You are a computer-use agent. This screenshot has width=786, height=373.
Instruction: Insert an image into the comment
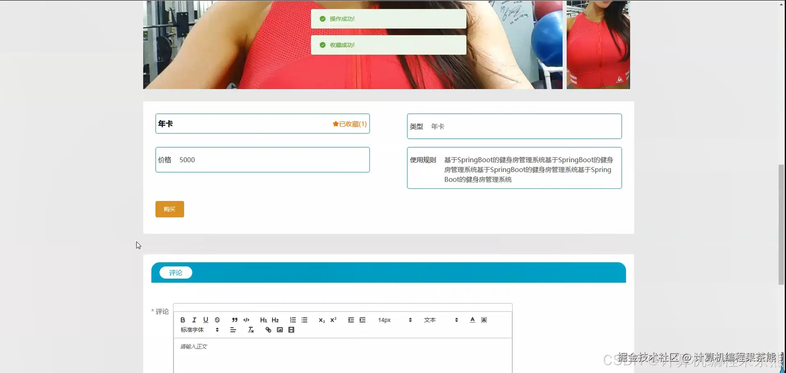click(279, 330)
